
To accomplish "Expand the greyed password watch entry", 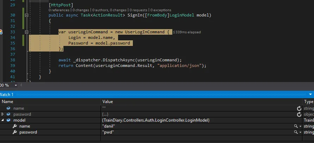I will (2, 114).
